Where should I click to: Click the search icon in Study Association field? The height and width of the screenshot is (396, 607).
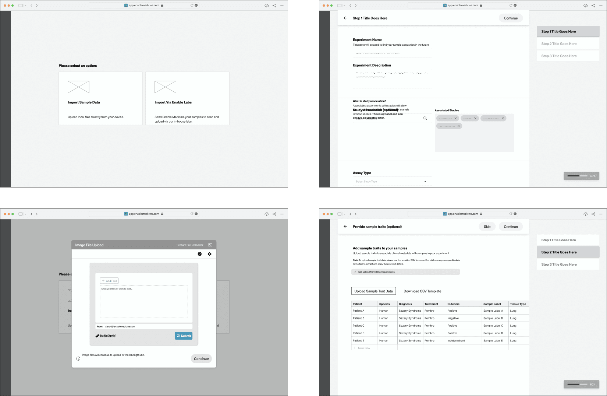(x=425, y=118)
